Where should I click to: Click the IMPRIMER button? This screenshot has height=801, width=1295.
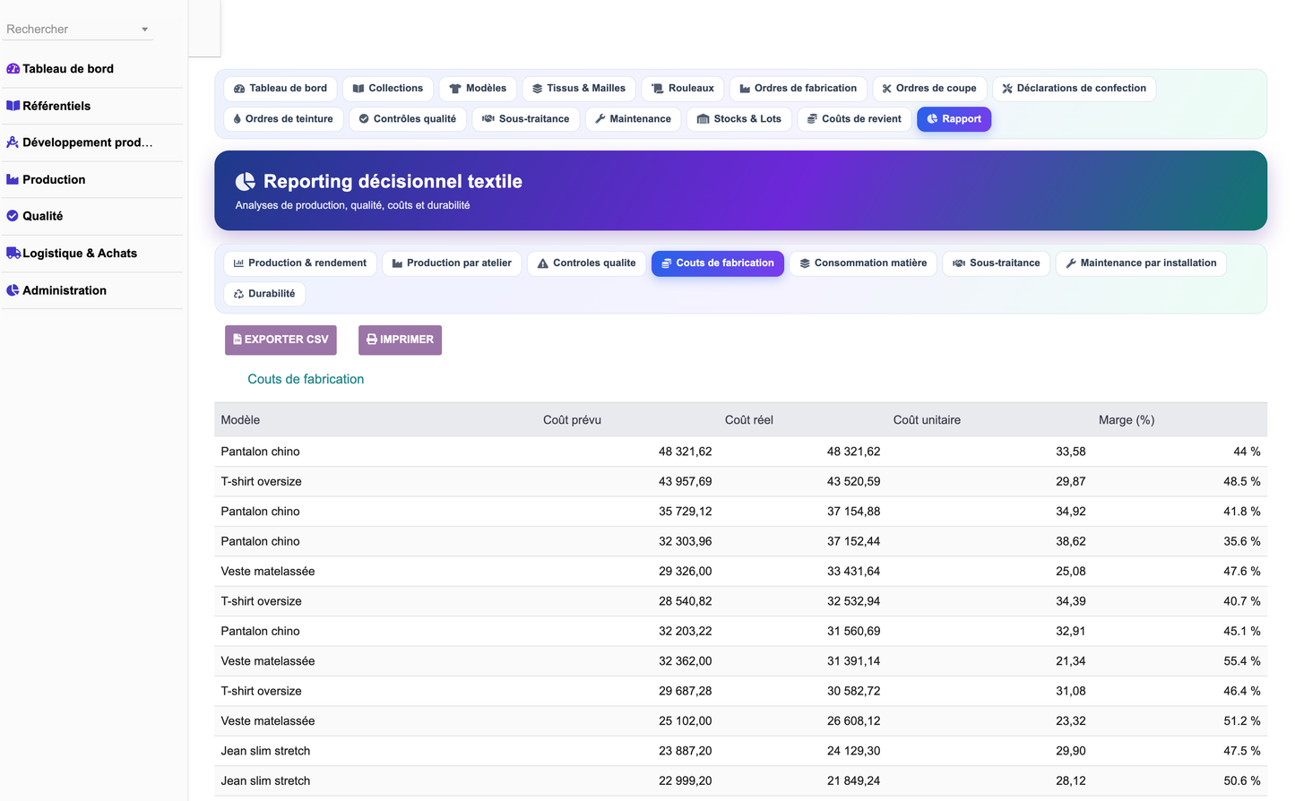coord(400,340)
